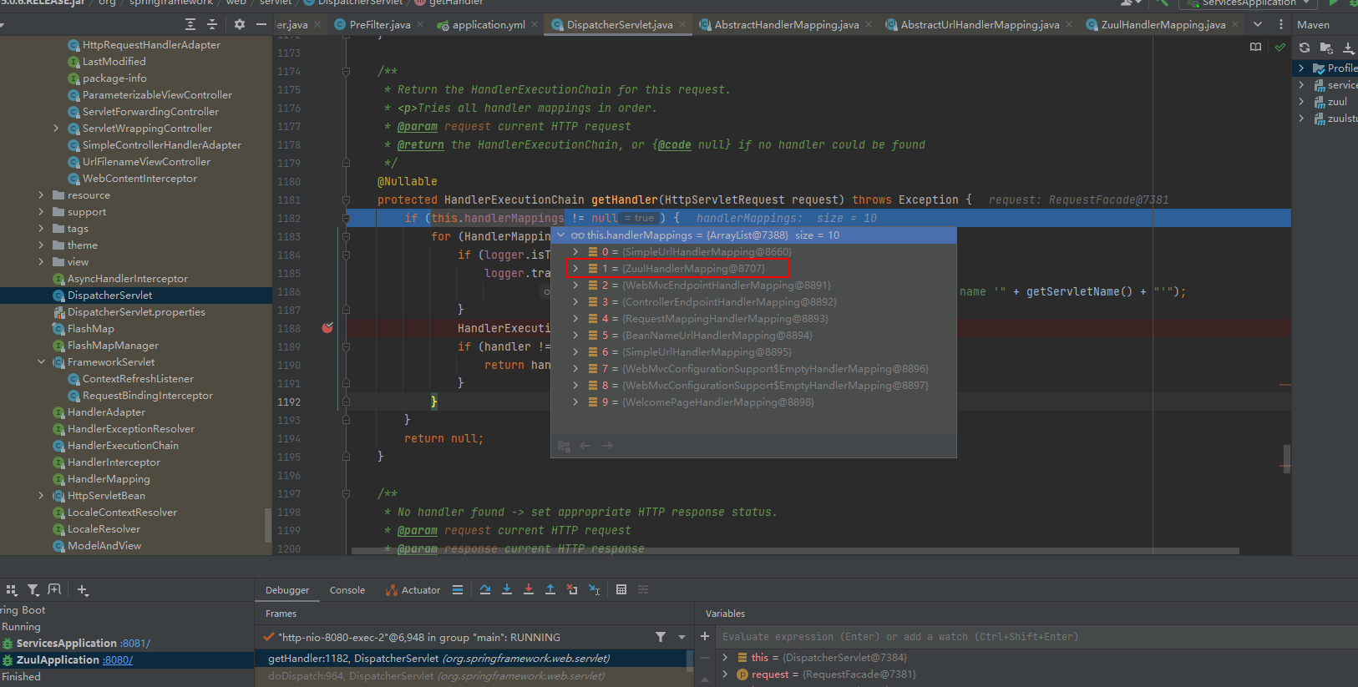Viewport: 1358px width, 687px height.
Task: Expand RequestMappingHandlerMapping@8893 entry
Action: click(x=575, y=318)
